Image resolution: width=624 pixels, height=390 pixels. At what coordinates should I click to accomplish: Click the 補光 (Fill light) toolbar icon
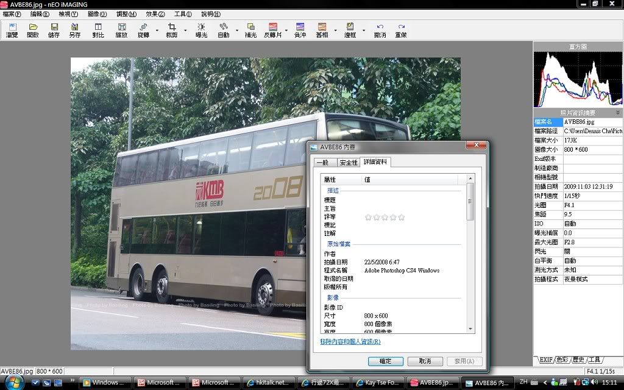[x=250, y=30]
